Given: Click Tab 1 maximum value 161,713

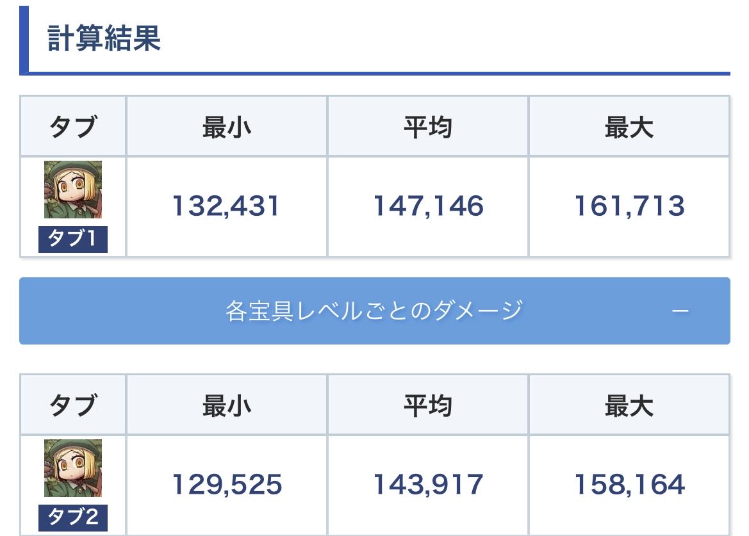Looking at the screenshot, I should [x=630, y=206].
